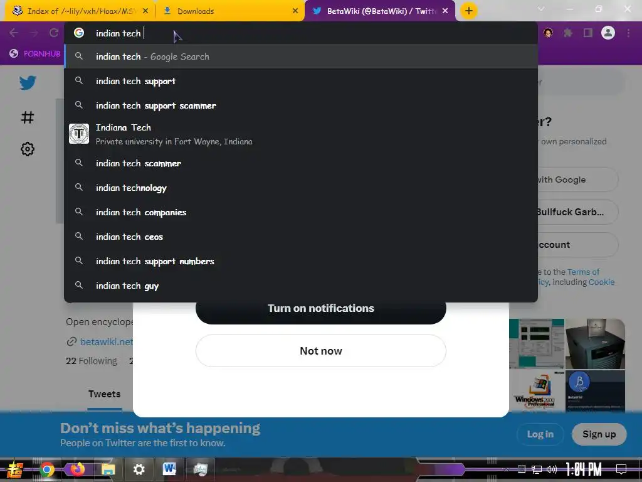Open the Cookie policy link
Screen dimensions: 642x482
click(601, 282)
